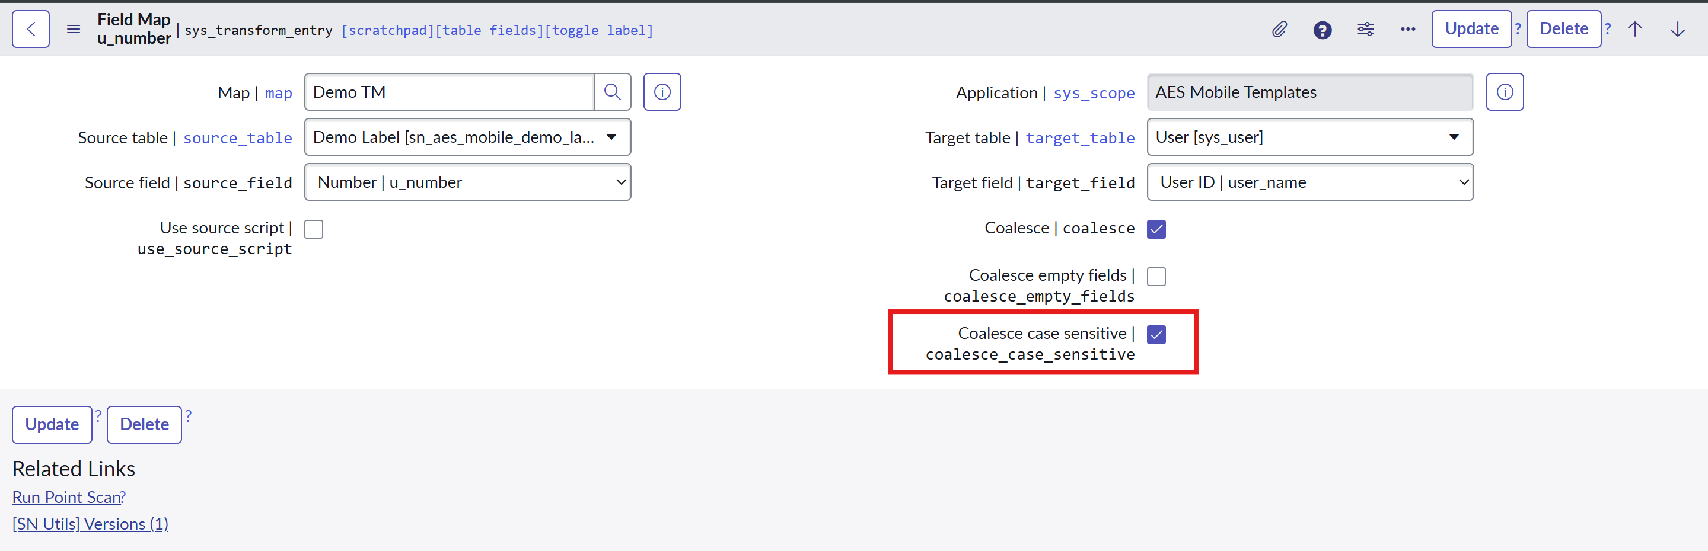The width and height of the screenshot is (1708, 551).
Task: Click the paperclip attachments icon
Action: (1279, 29)
